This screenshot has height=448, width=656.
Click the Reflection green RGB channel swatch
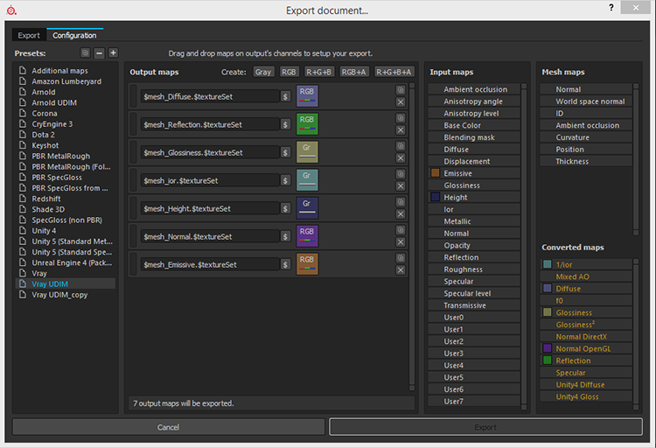pos(307,124)
